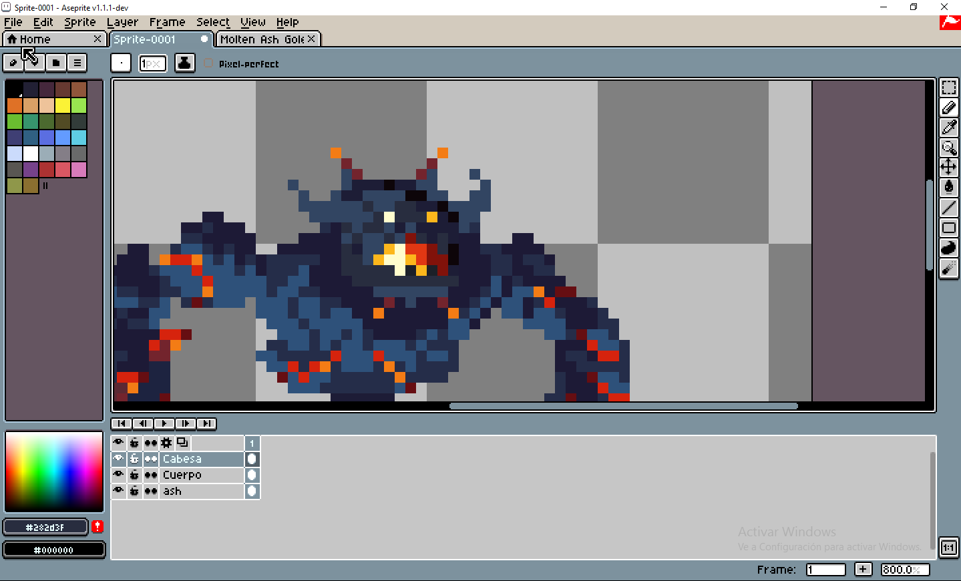This screenshot has height=581, width=961.
Task: Hide the Cabesa layer
Action: [119, 459]
